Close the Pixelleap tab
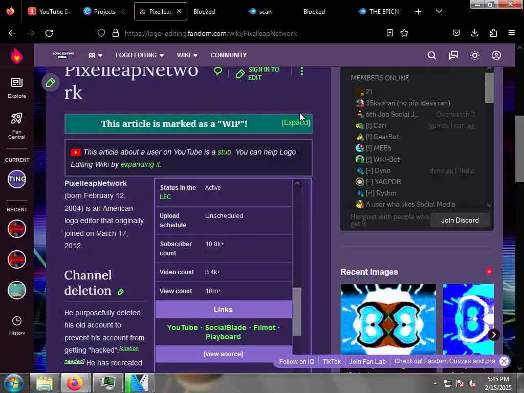The width and height of the screenshot is (524, 393). tap(179, 11)
